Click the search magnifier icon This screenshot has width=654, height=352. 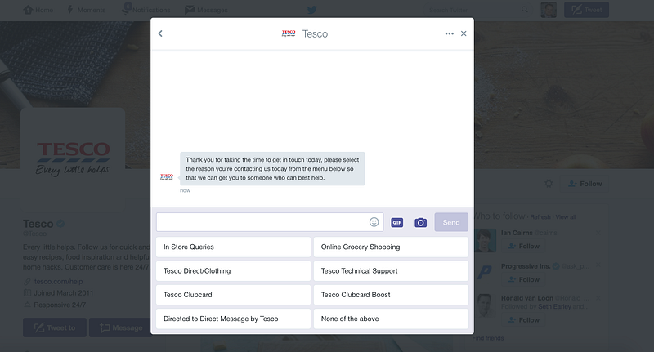(525, 10)
